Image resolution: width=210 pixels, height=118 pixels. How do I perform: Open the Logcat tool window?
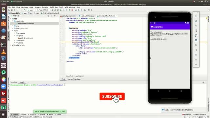click(32, 114)
